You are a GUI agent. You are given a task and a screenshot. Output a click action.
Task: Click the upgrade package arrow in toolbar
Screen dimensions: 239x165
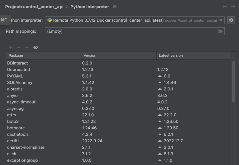pos(27,47)
